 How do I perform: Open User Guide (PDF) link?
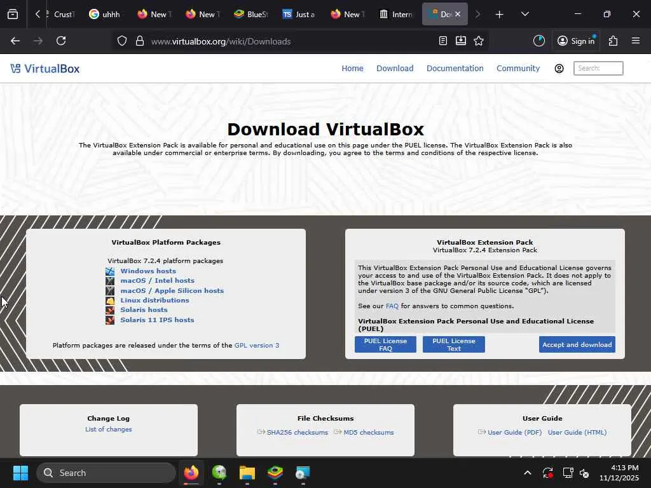pos(515,432)
